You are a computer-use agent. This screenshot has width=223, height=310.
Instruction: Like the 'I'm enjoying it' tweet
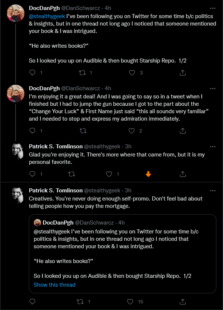coord(132,131)
